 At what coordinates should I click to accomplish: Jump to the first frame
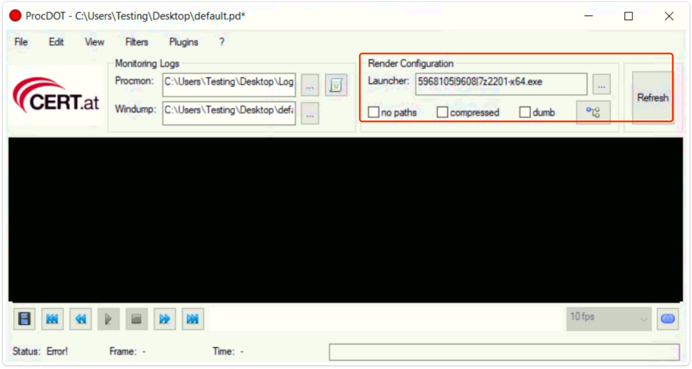click(52, 319)
